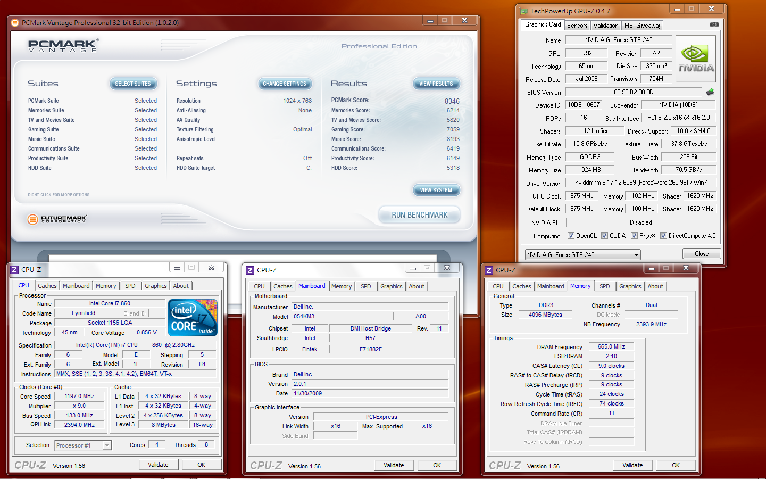The width and height of the screenshot is (766, 479).
Task: Click the Intel Core i7 inside logo
Action: [193, 318]
